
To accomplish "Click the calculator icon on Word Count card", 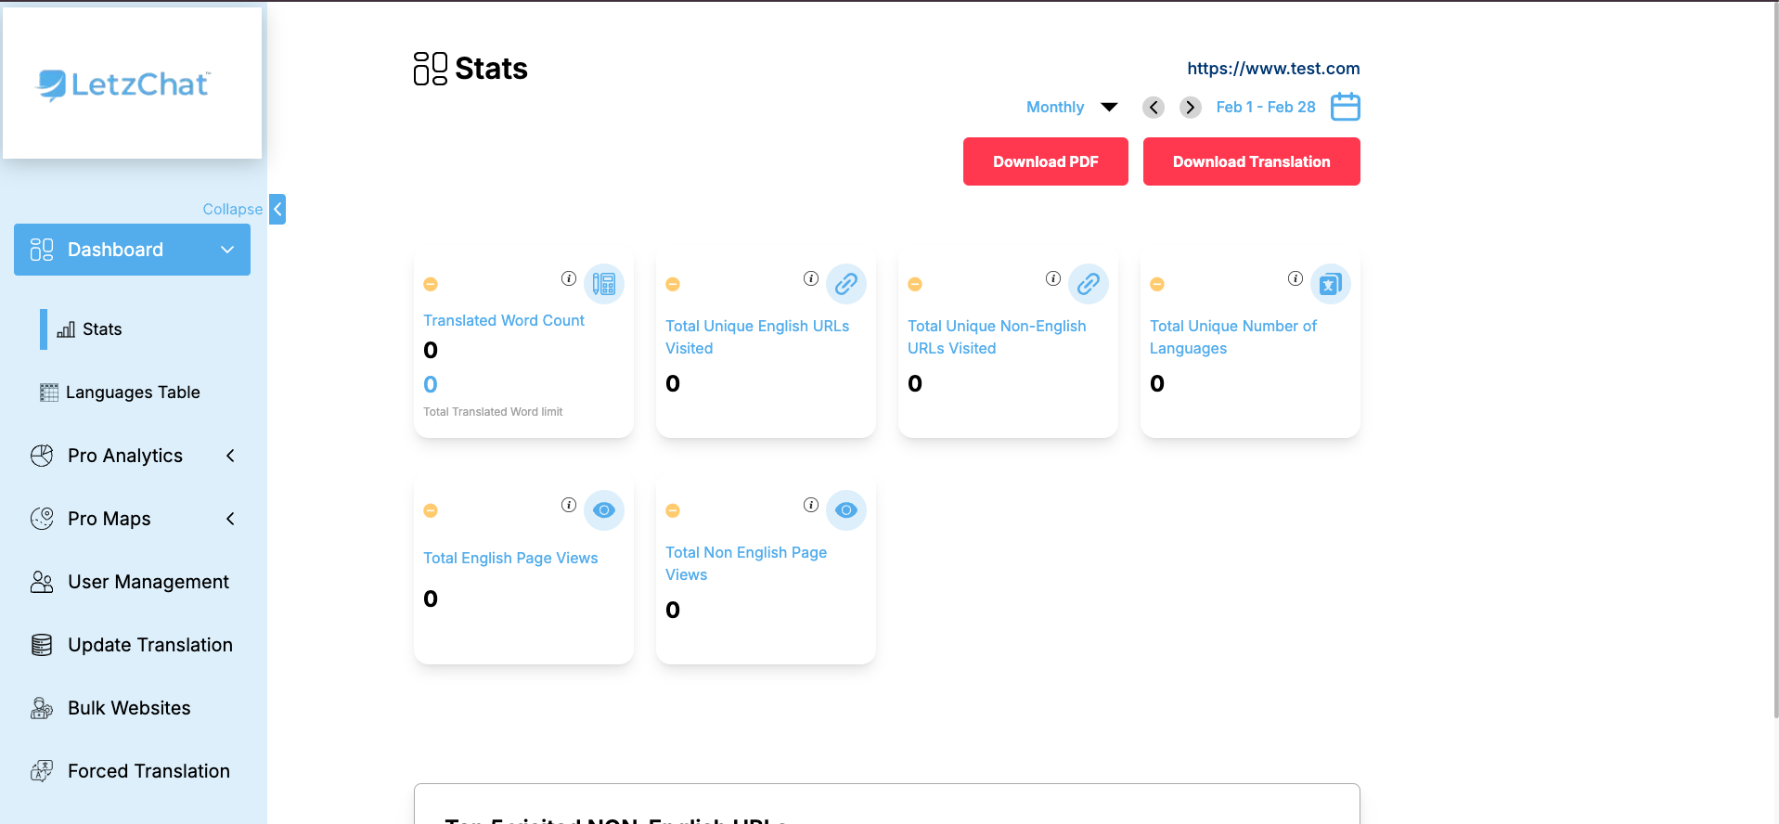I will 604,284.
